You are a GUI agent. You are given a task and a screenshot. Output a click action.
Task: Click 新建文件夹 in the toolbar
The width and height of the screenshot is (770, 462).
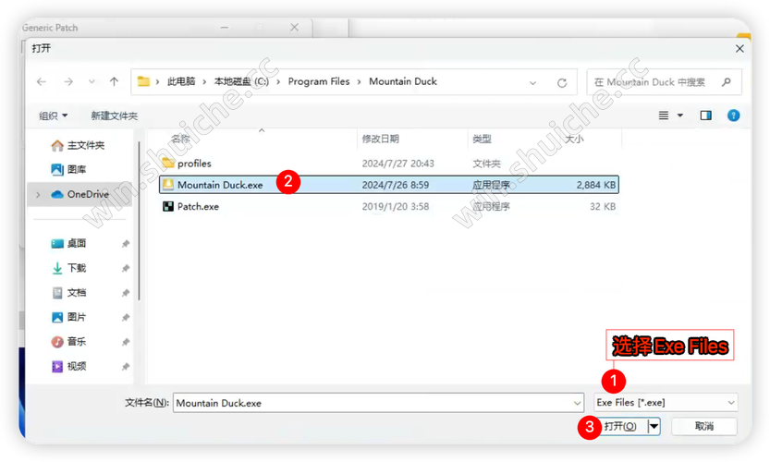(x=114, y=115)
